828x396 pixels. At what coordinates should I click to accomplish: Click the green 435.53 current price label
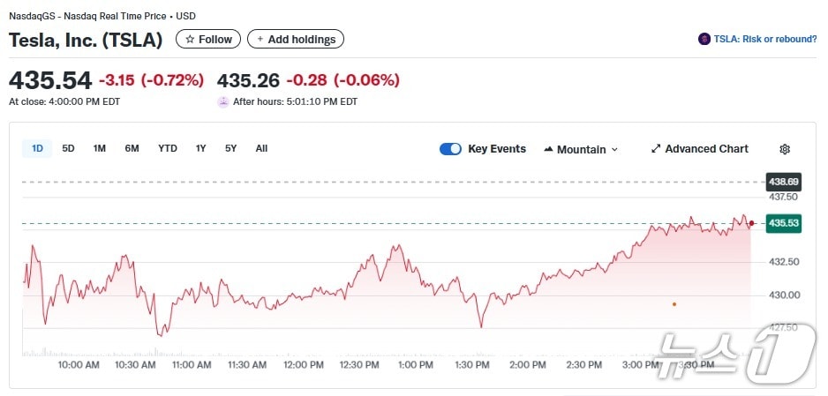(783, 223)
